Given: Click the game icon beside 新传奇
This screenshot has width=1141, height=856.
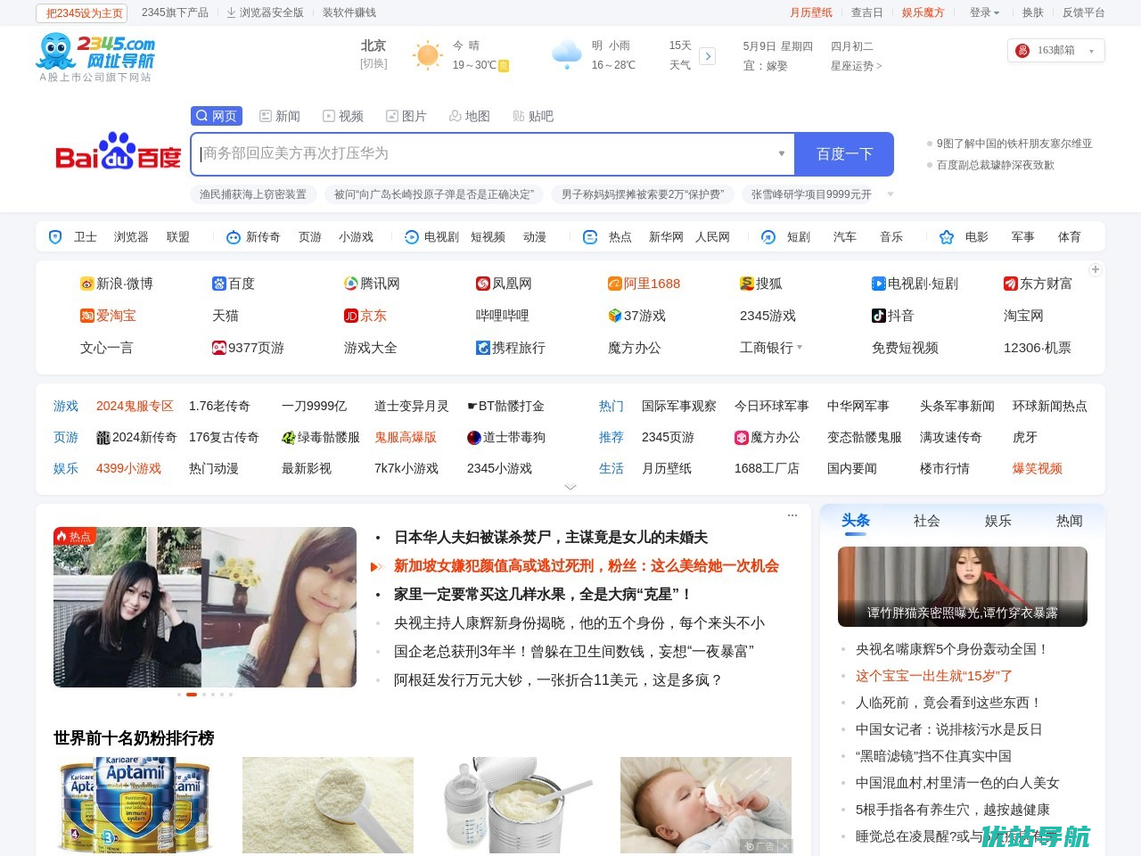Looking at the screenshot, I should click(x=234, y=237).
